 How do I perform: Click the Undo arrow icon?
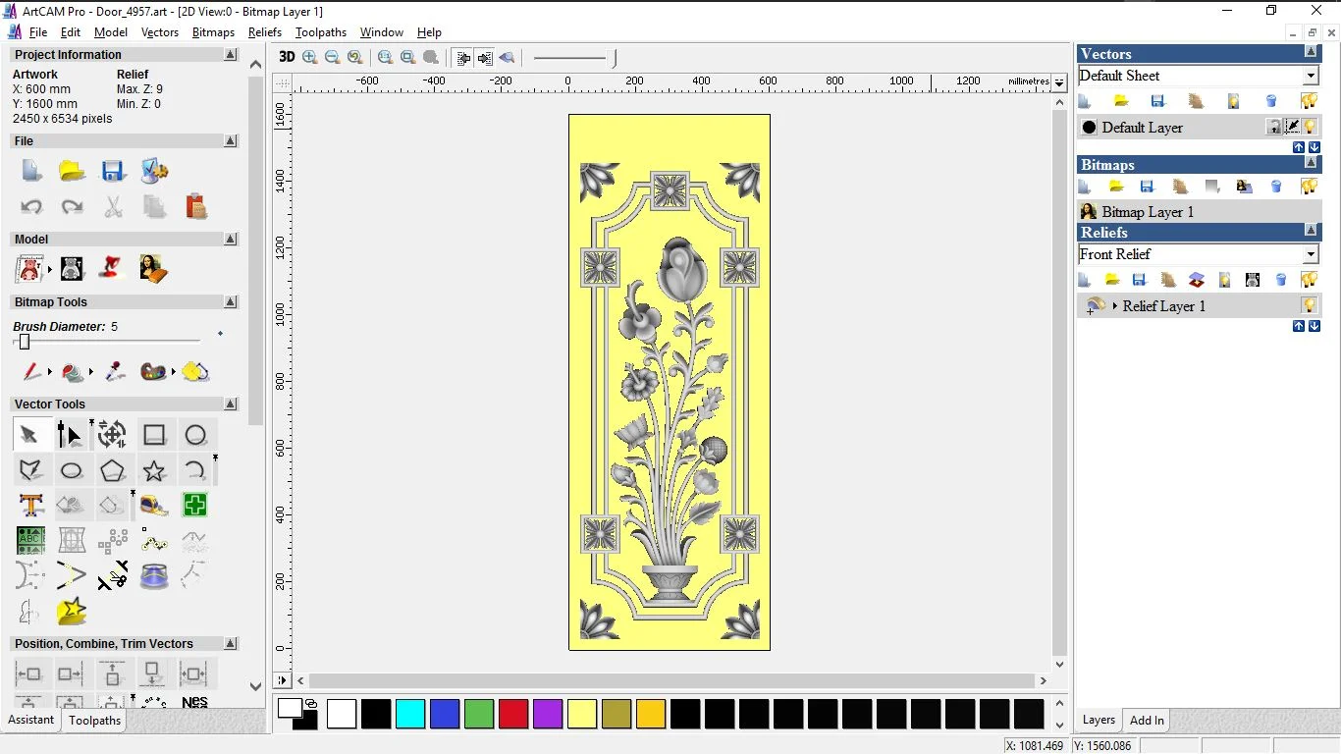point(31,207)
